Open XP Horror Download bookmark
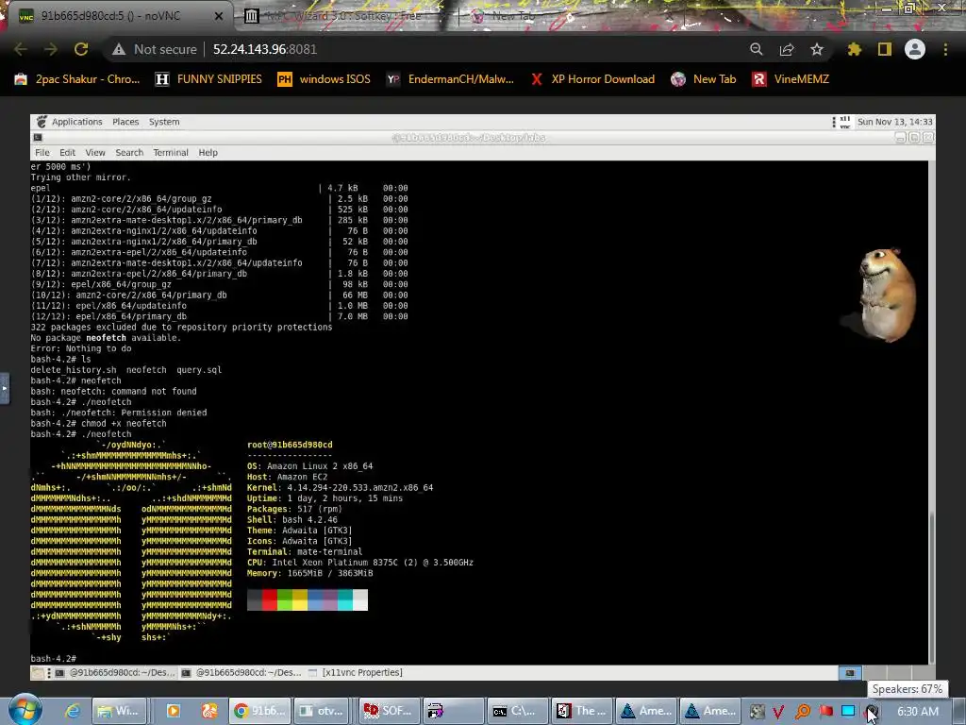The width and height of the screenshot is (966, 725). tap(592, 79)
